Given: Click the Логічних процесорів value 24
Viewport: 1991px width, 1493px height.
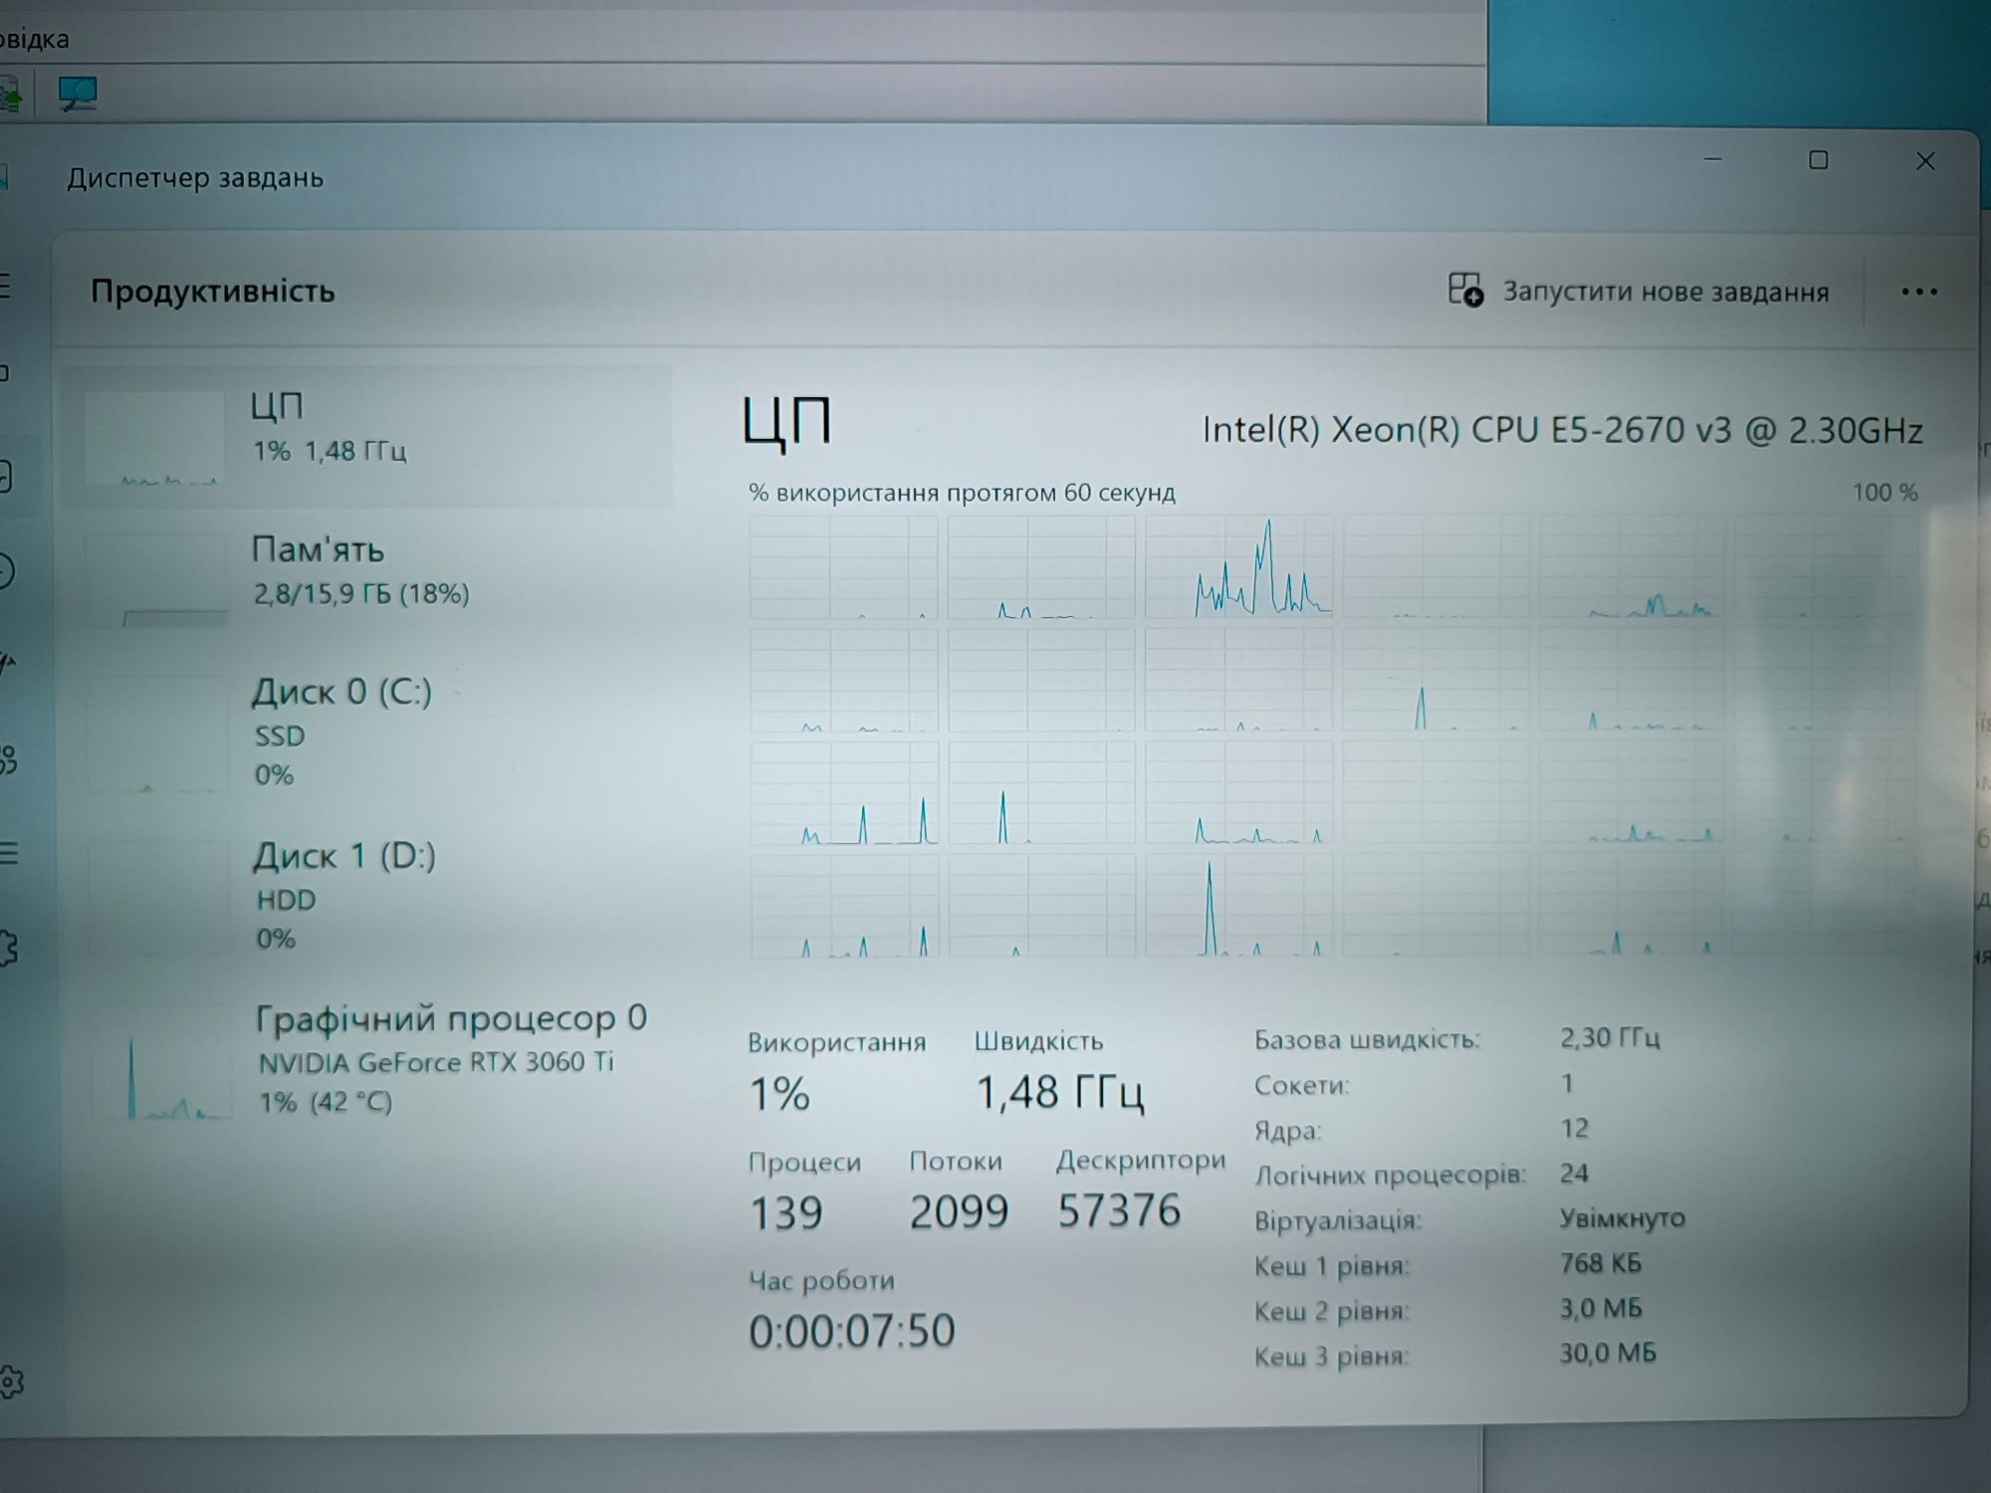Looking at the screenshot, I should point(1574,1173).
